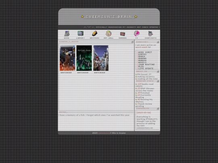This screenshot has height=163, width=218.
Task: Click the star right of the site title
Action: click(x=136, y=17)
